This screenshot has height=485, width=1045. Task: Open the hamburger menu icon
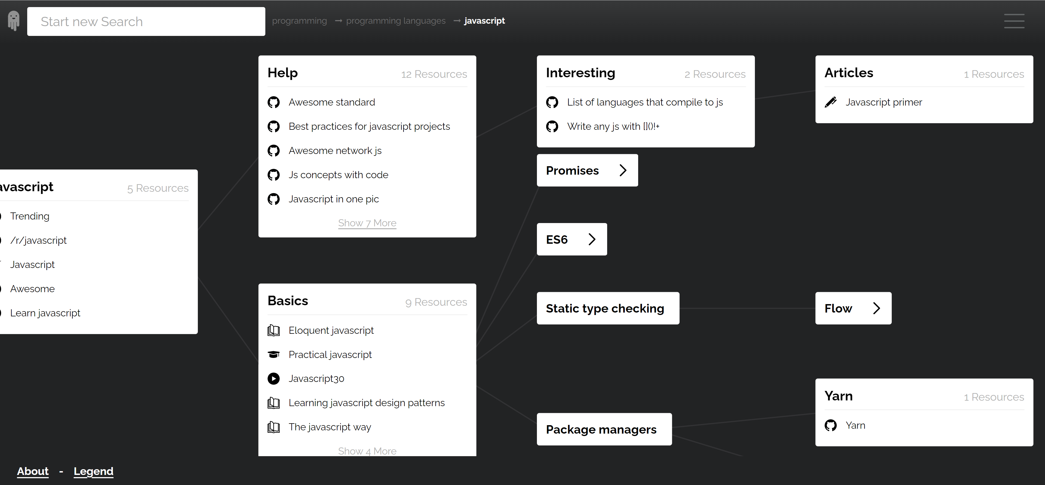point(1014,21)
